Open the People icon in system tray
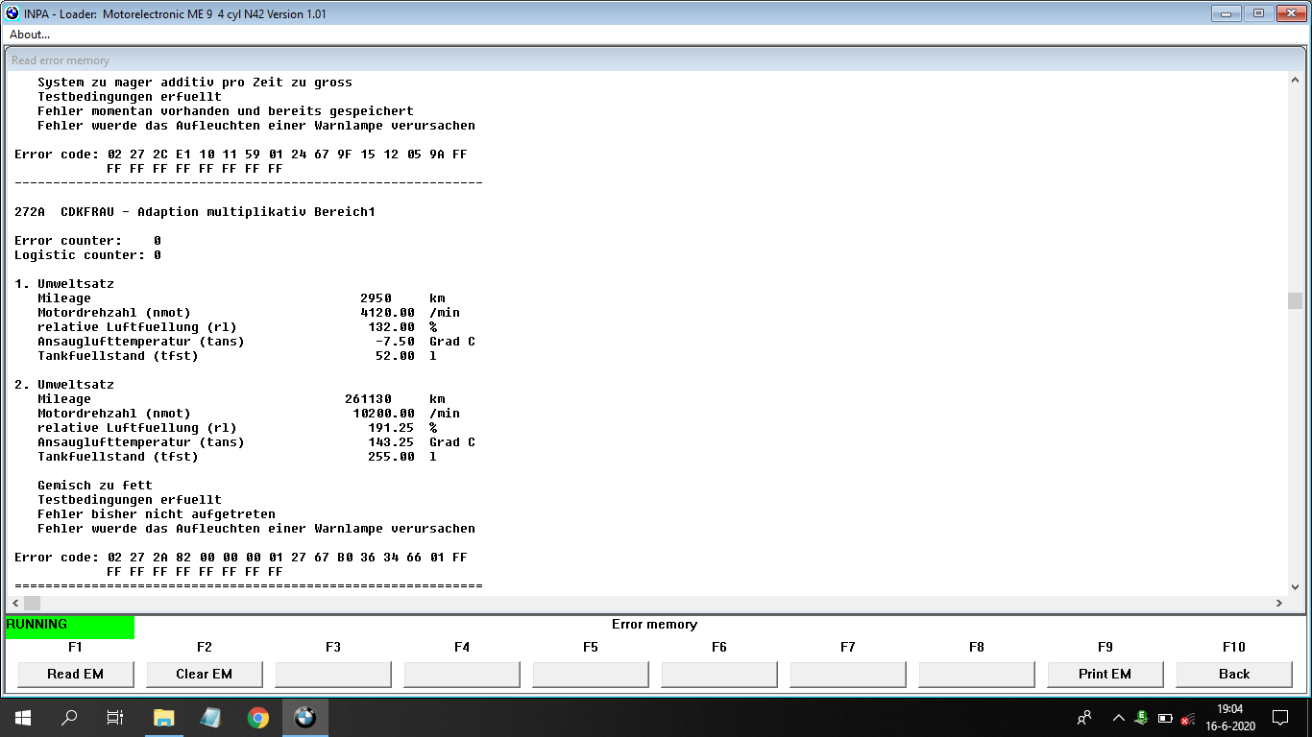 [1084, 718]
